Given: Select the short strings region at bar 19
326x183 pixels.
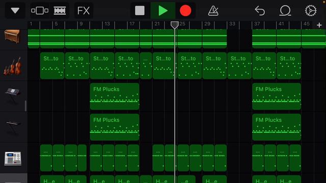Looking at the screenshot, I should click(x=146, y=66).
